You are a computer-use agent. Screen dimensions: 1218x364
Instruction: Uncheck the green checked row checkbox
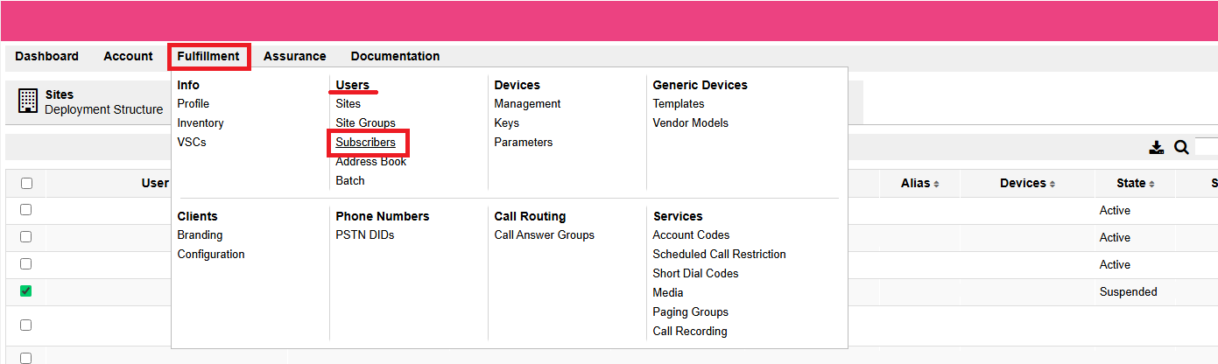coord(26,291)
